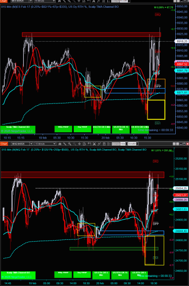Click the red resistance zone rectangle on MES chart

(92, 34)
